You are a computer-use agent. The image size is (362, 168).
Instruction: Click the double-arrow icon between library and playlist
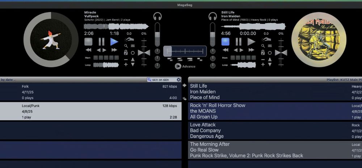(x=185, y=98)
